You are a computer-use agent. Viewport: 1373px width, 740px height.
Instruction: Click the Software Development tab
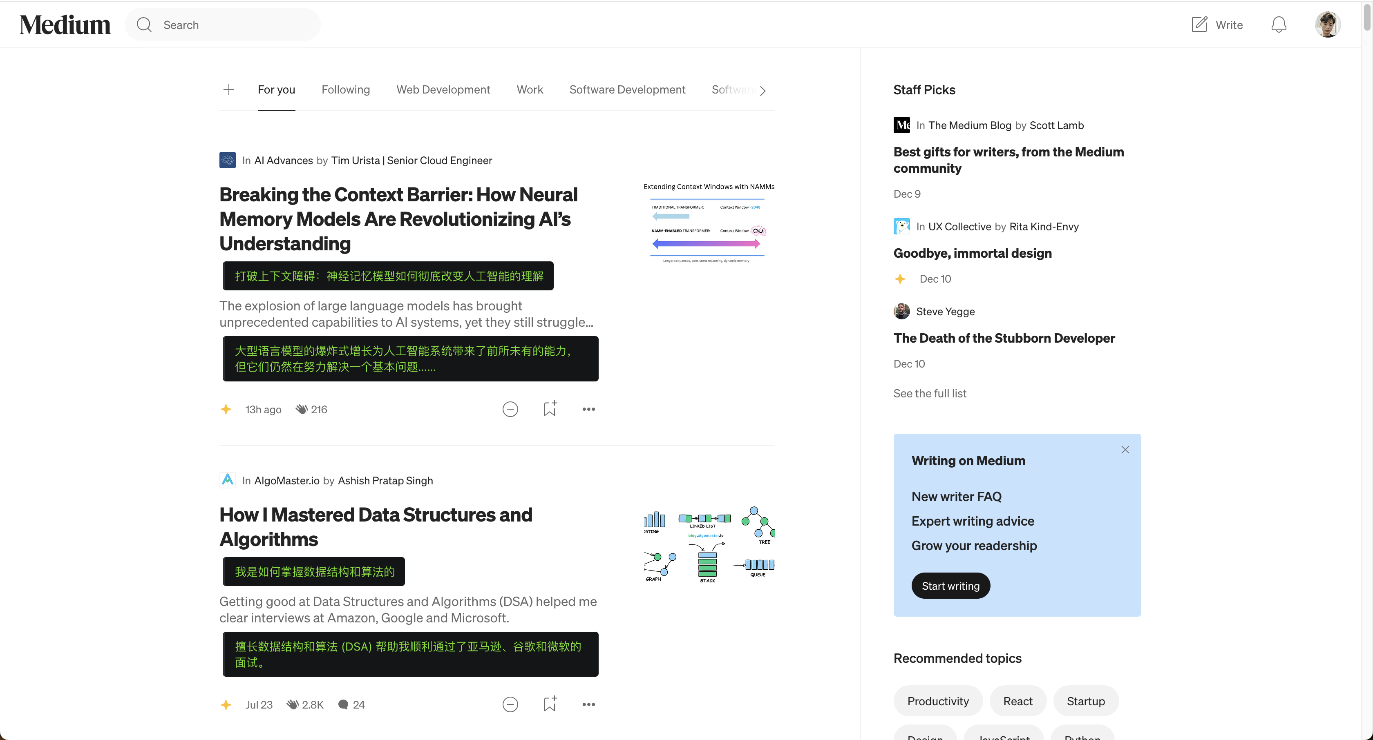pyautogui.click(x=627, y=89)
